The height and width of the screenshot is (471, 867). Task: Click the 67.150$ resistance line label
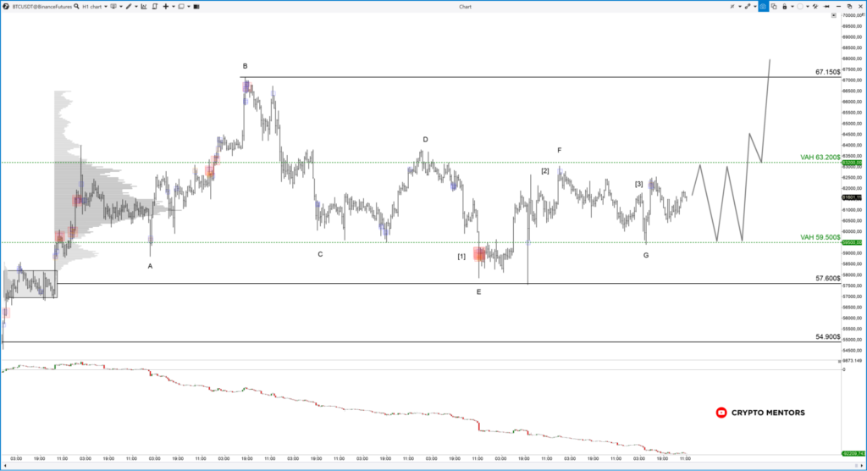click(x=827, y=72)
